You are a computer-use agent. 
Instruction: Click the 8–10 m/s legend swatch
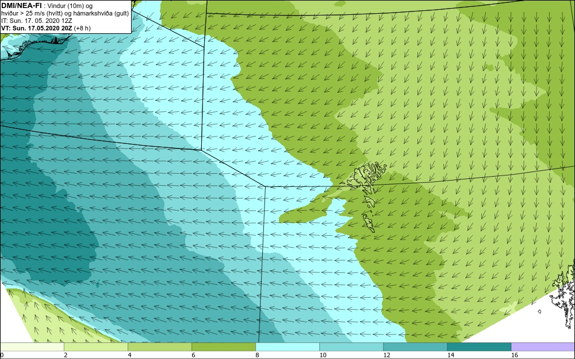[x=287, y=346]
